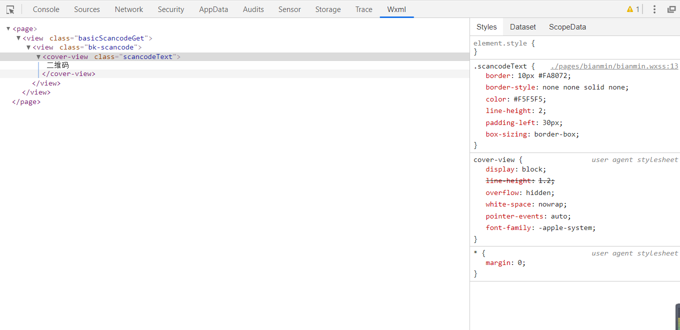This screenshot has height=330, width=680.
Task: Switch to the ScopeData sub-tab
Action: (567, 27)
